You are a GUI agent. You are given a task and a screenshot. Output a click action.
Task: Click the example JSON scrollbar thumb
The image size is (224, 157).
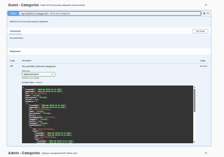point(195,100)
